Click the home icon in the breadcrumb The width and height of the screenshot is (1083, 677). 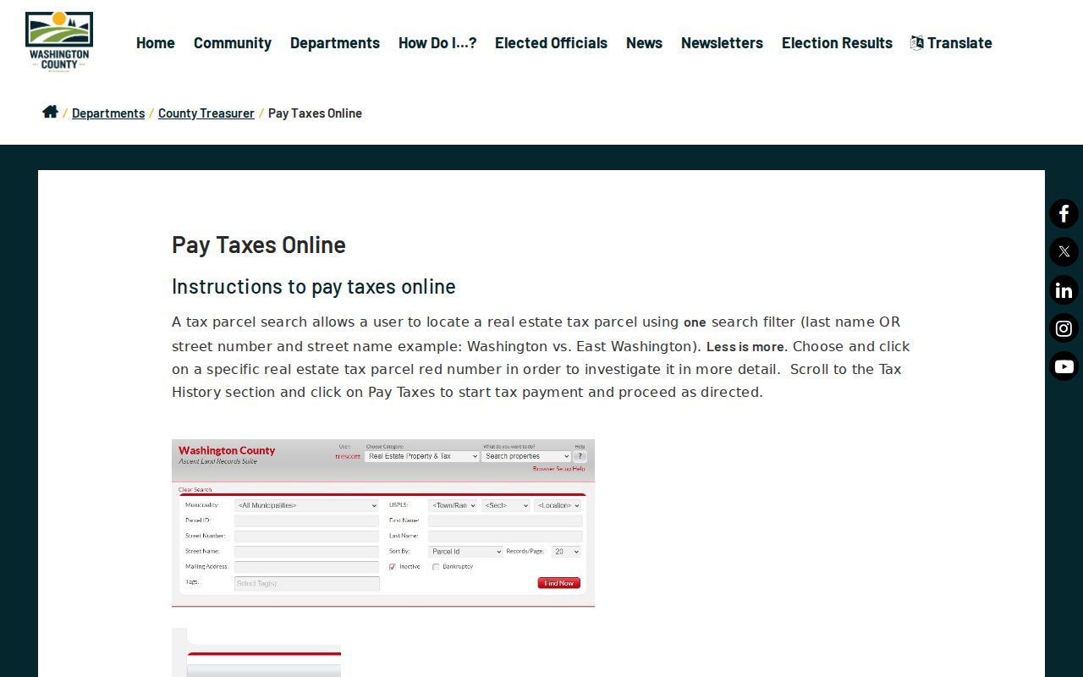[x=50, y=112]
